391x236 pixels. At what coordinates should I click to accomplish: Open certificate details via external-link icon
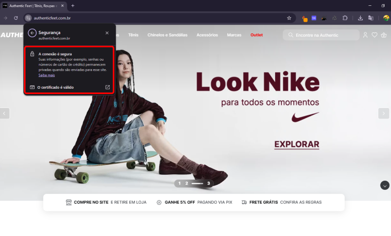[x=107, y=87]
